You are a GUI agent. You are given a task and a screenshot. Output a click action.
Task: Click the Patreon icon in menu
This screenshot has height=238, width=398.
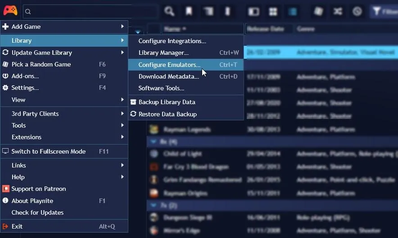pyautogui.click(x=5, y=189)
